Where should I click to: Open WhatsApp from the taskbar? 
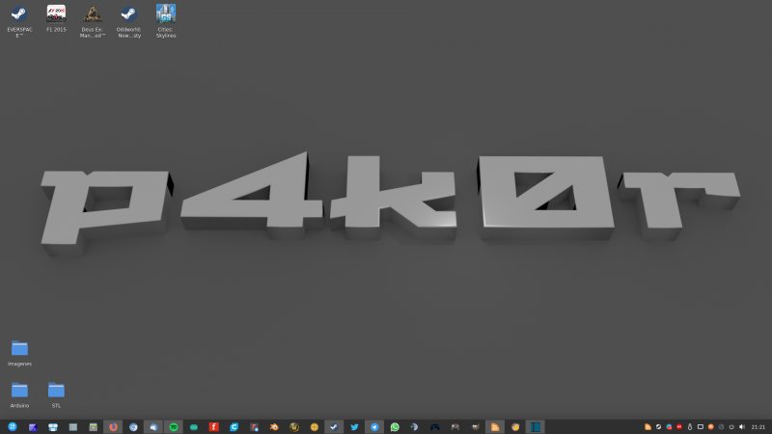coord(395,426)
